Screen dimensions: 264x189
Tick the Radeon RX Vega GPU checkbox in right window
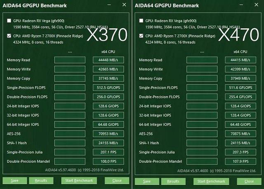[141, 21]
